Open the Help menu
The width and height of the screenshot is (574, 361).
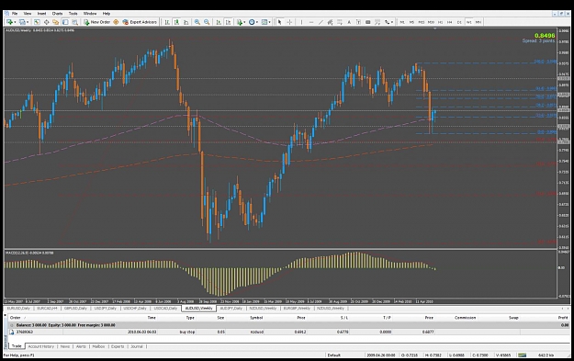pyautogui.click(x=107, y=13)
